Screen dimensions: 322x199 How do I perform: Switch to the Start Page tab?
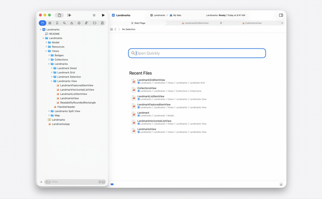click(x=138, y=23)
